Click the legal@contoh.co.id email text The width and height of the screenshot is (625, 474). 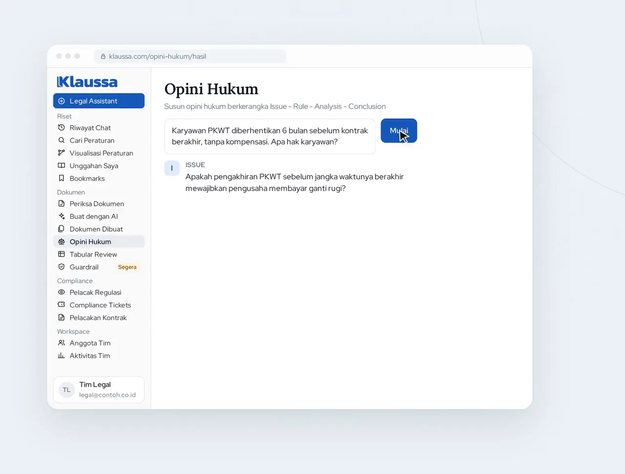pyautogui.click(x=107, y=395)
